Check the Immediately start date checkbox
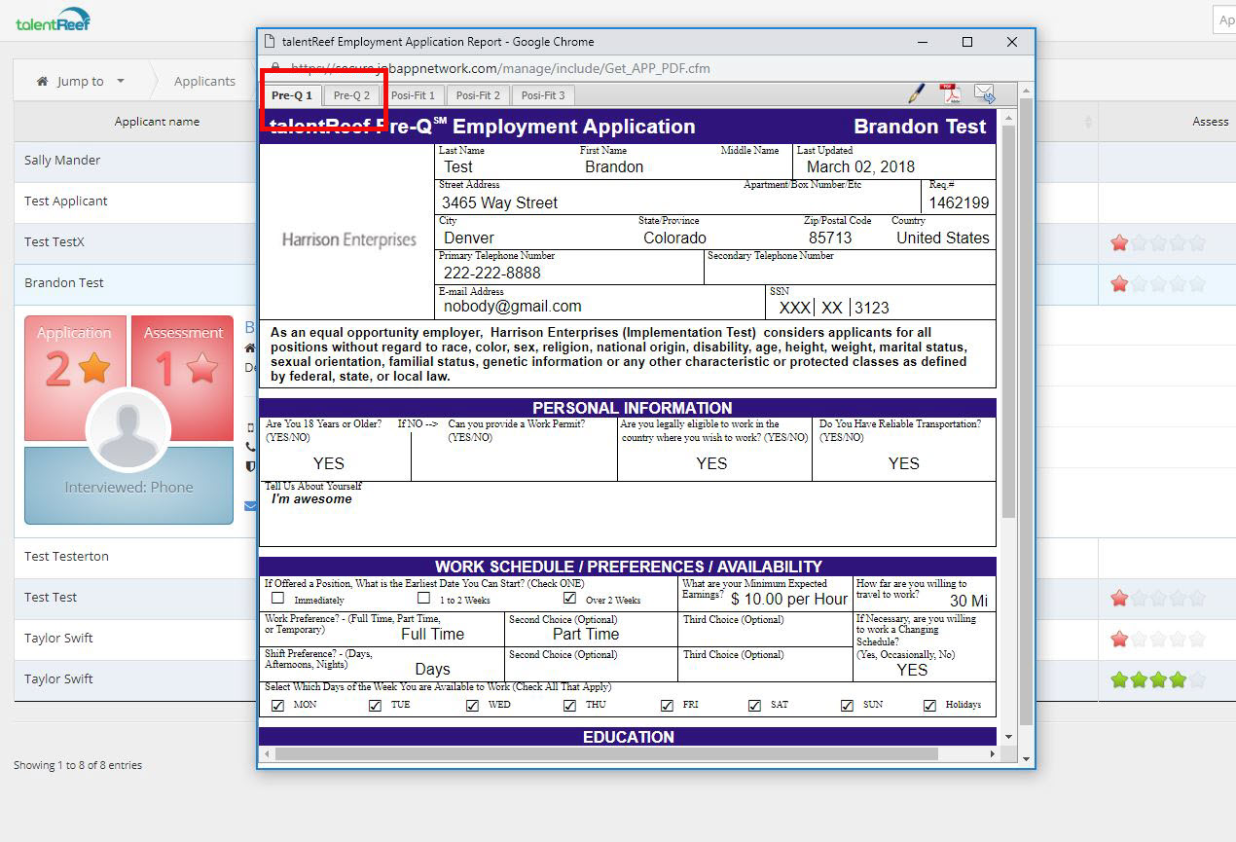The height and width of the screenshot is (842, 1236). pos(278,598)
